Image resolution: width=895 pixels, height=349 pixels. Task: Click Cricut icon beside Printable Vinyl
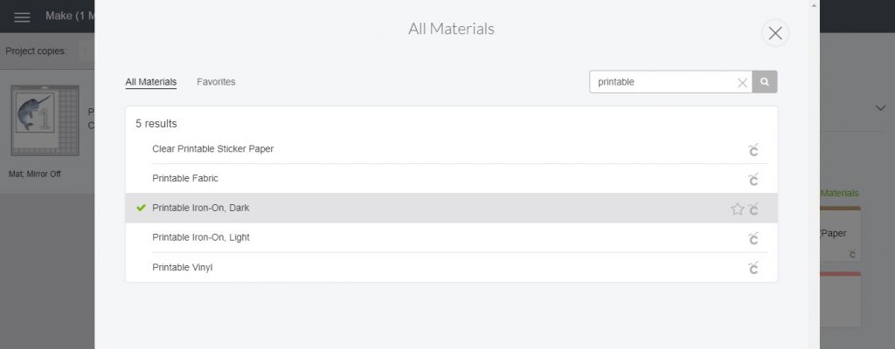[753, 268]
